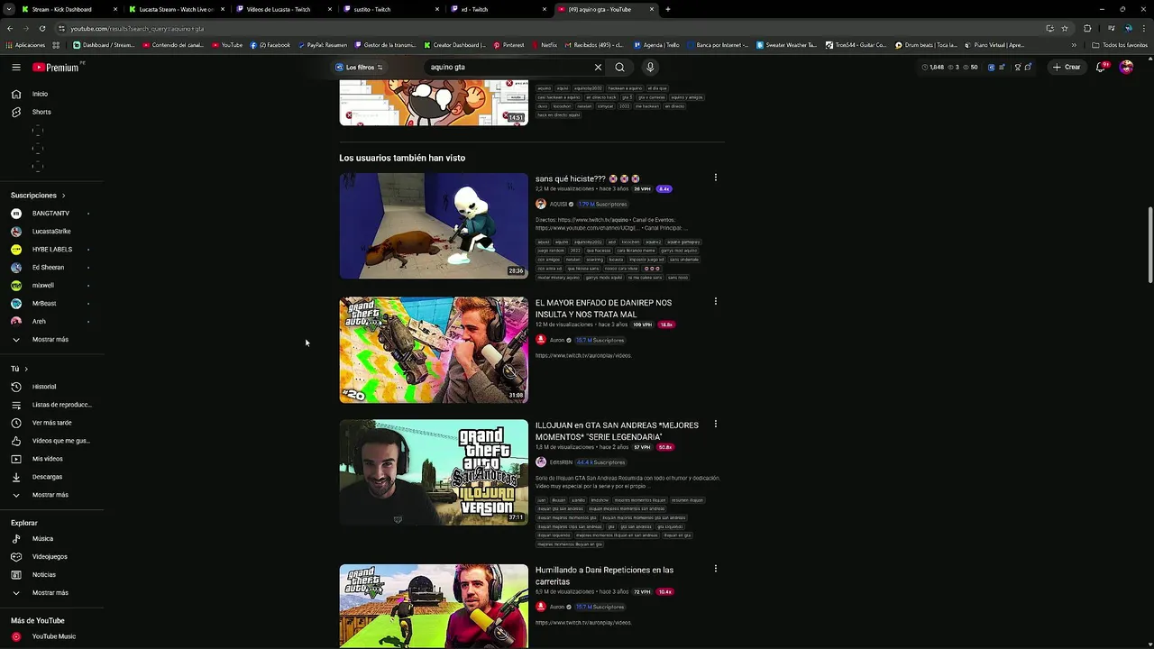Open options menu for ILLOJUAN GTA video
The width and height of the screenshot is (1154, 649).
[716, 424]
